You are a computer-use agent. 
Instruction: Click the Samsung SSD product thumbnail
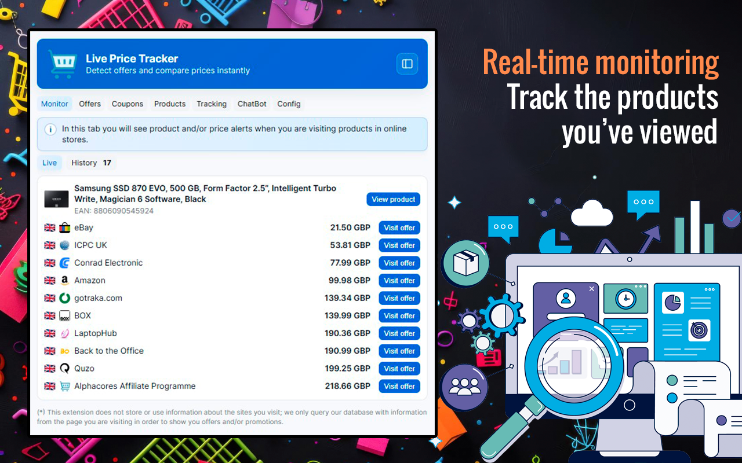pyautogui.click(x=56, y=199)
